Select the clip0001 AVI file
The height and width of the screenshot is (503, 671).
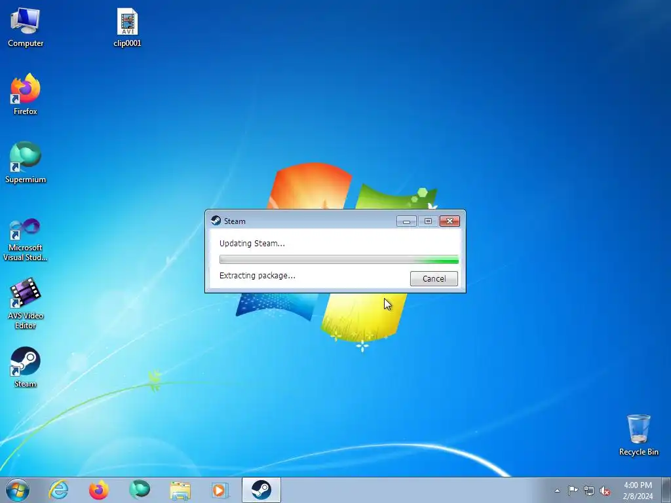[127, 28]
